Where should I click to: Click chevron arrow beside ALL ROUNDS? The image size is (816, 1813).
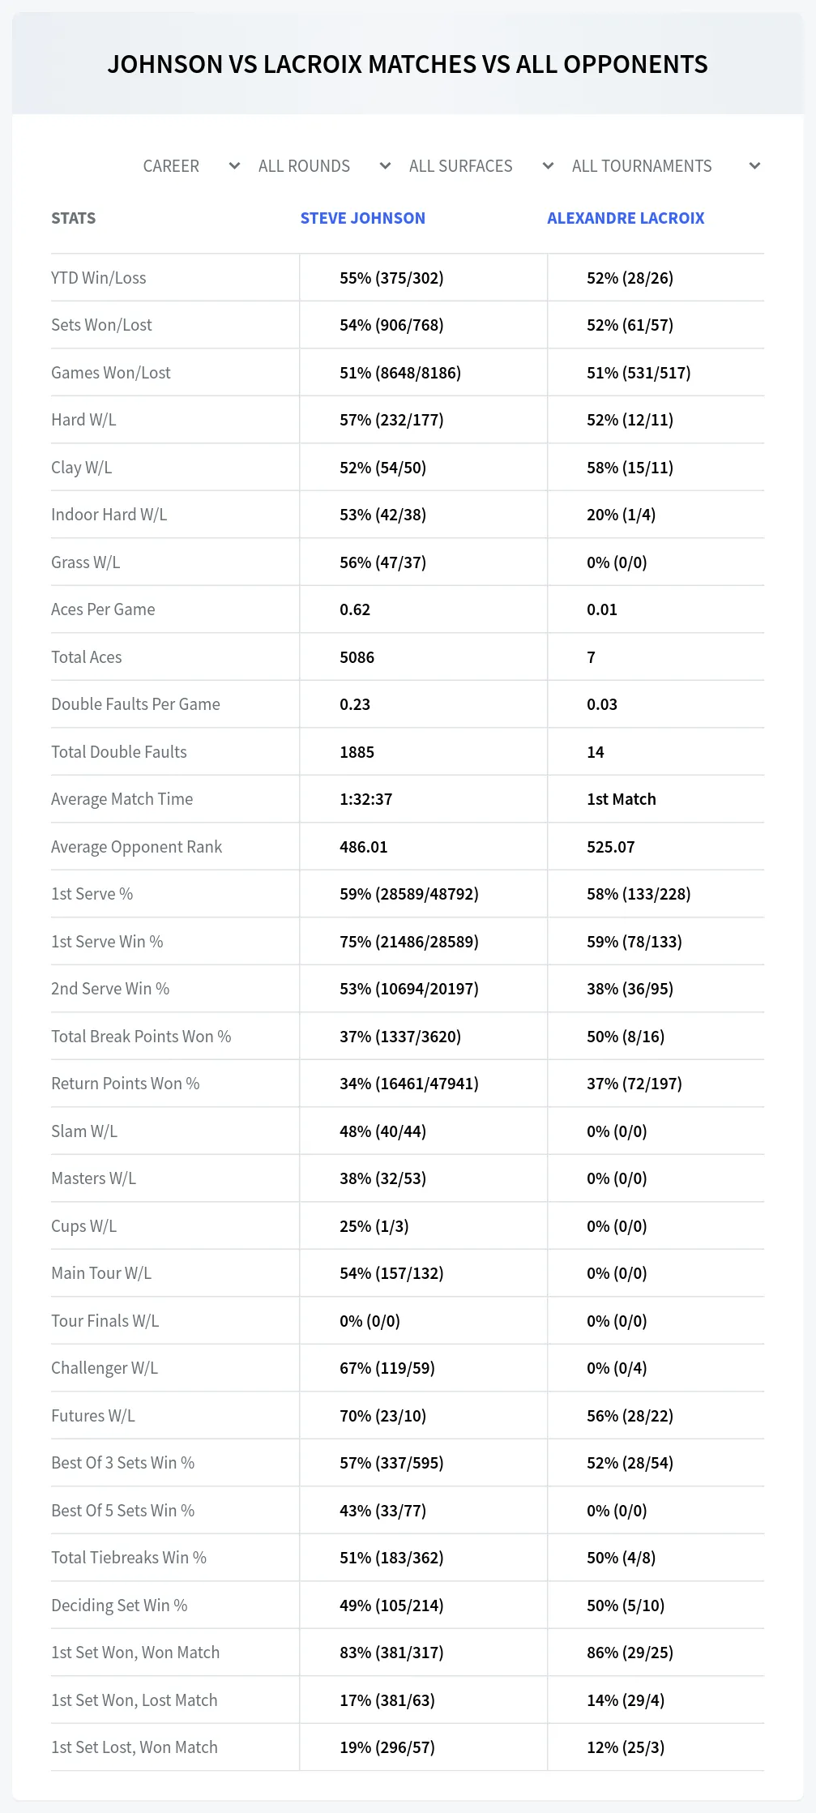(386, 166)
